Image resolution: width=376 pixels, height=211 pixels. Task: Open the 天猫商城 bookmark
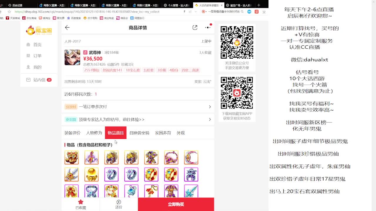tap(13, 18)
